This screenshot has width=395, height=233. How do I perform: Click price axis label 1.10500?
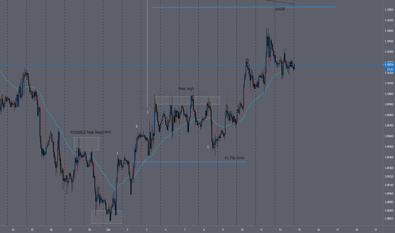[389, 41]
